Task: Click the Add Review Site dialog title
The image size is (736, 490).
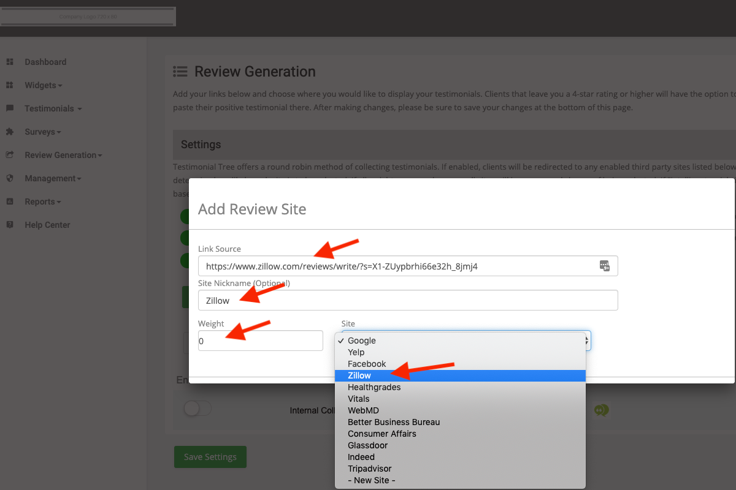Action: click(252, 209)
